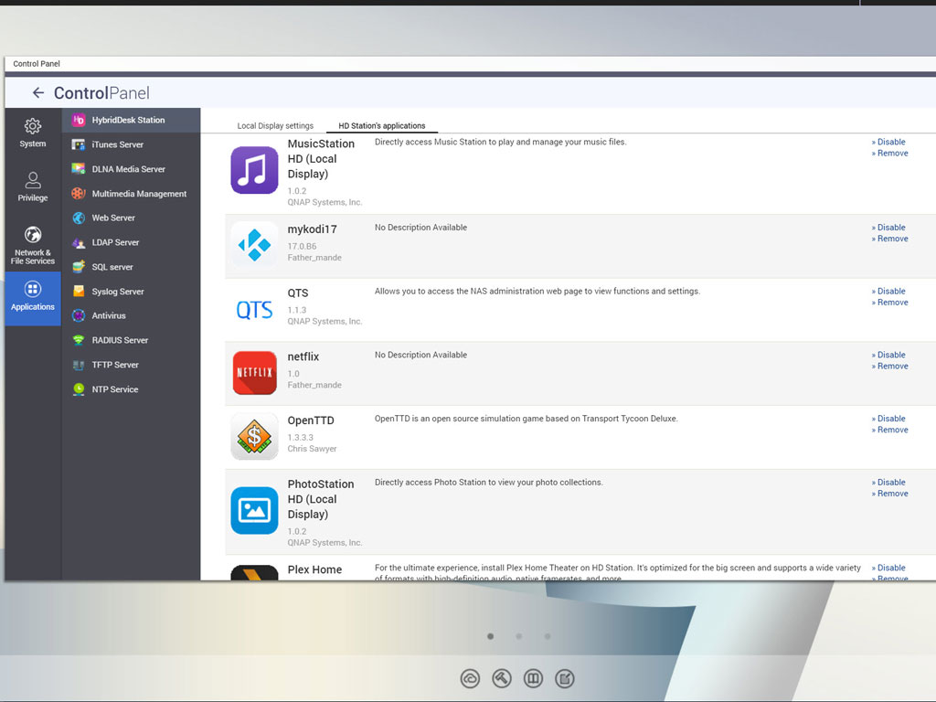Click the OpenTTD app name

(x=311, y=420)
